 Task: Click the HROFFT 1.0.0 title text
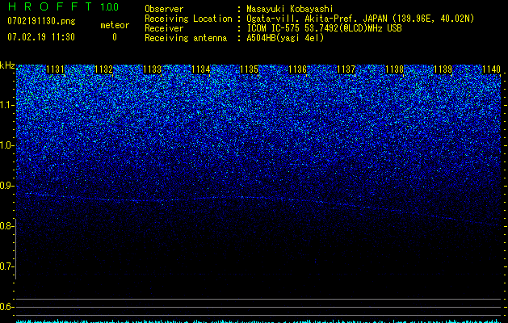(x=63, y=6)
